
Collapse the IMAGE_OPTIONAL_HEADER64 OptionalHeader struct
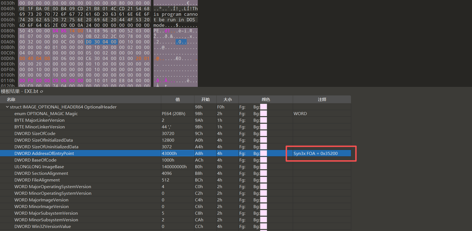7,107
